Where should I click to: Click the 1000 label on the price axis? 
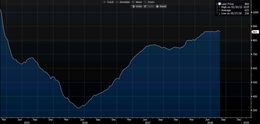pos(255,12)
